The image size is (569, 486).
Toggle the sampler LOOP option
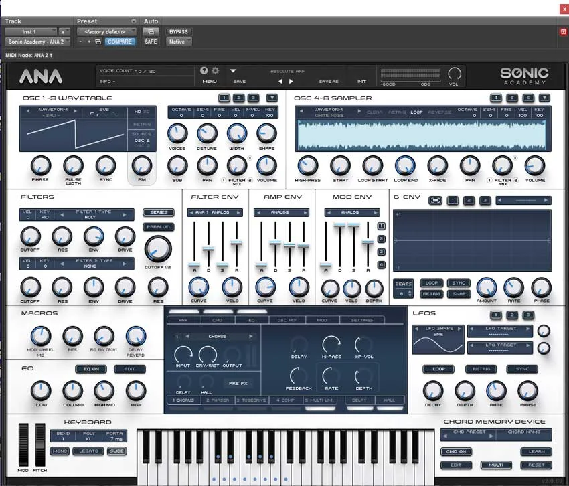coord(416,112)
